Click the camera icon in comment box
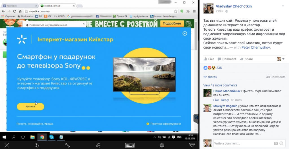This screenshot has height=149, width=289. (x=276, y=143)
